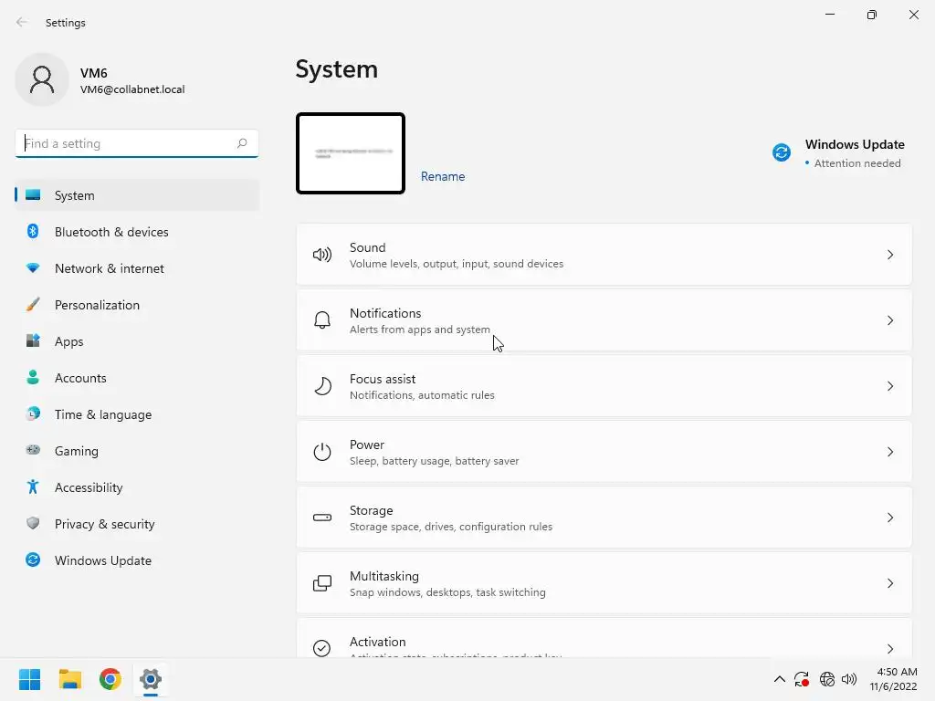Click the tray update status icon
Viewport: 935px width, 701px height.
click(x=802, y=679)
